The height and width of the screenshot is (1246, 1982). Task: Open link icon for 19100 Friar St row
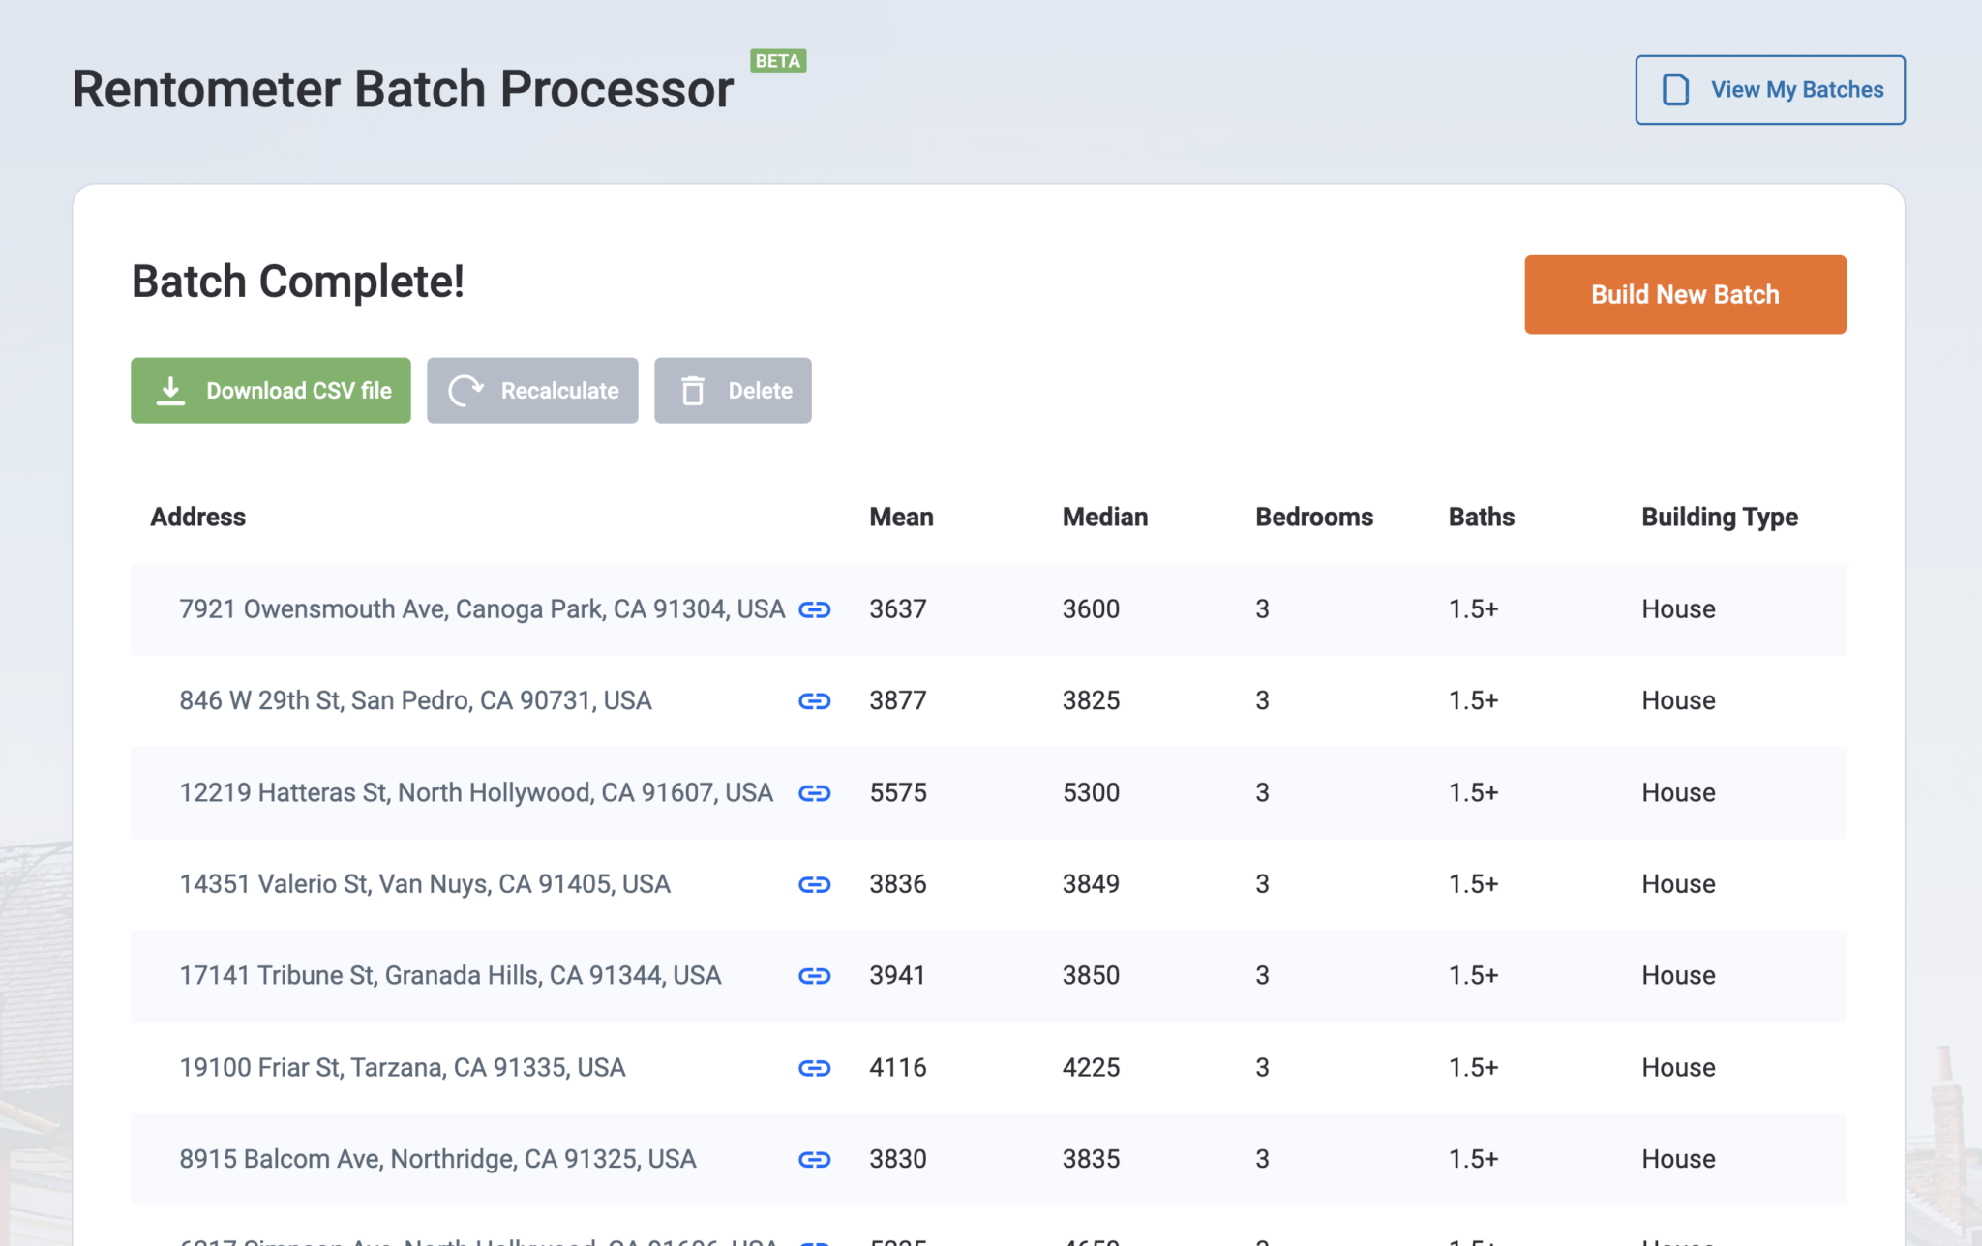tap(814, 1068)
